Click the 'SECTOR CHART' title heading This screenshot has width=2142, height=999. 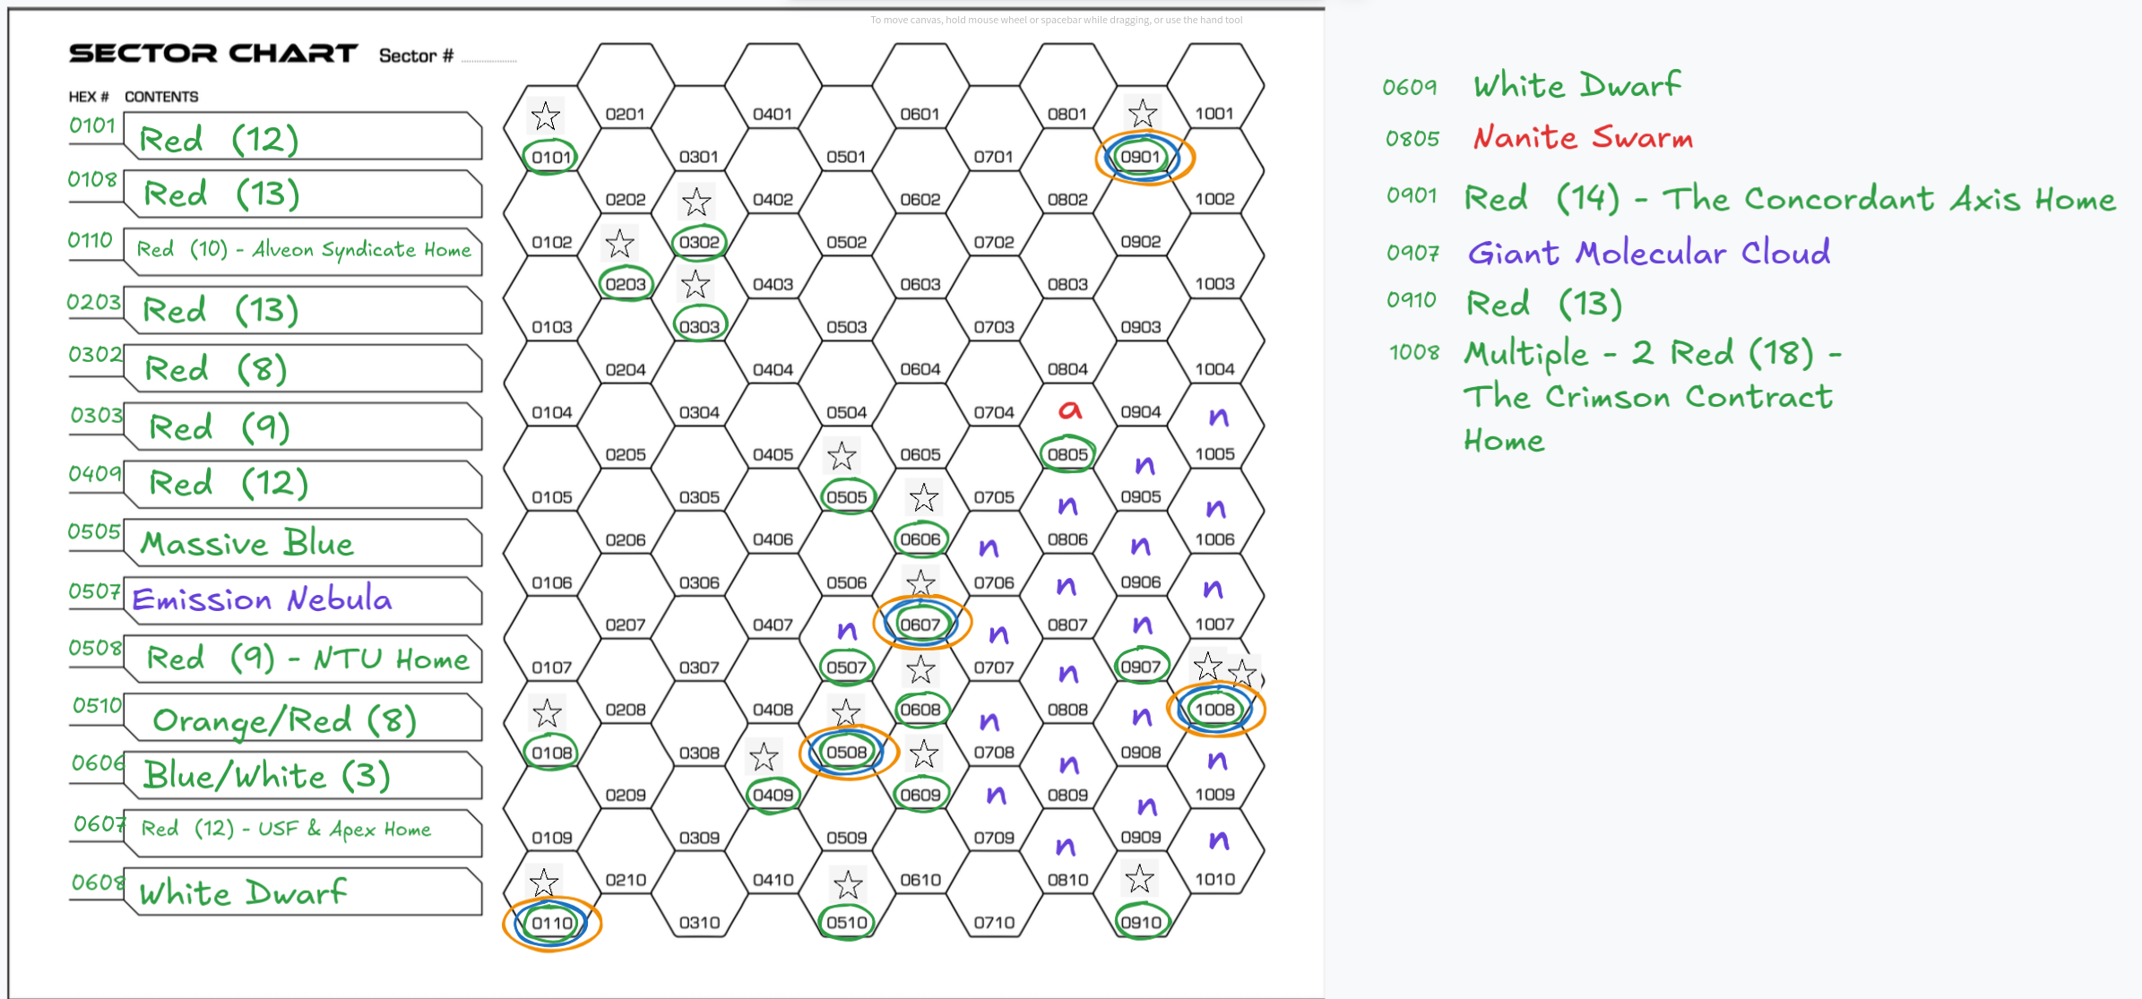(x=213, y=54)
